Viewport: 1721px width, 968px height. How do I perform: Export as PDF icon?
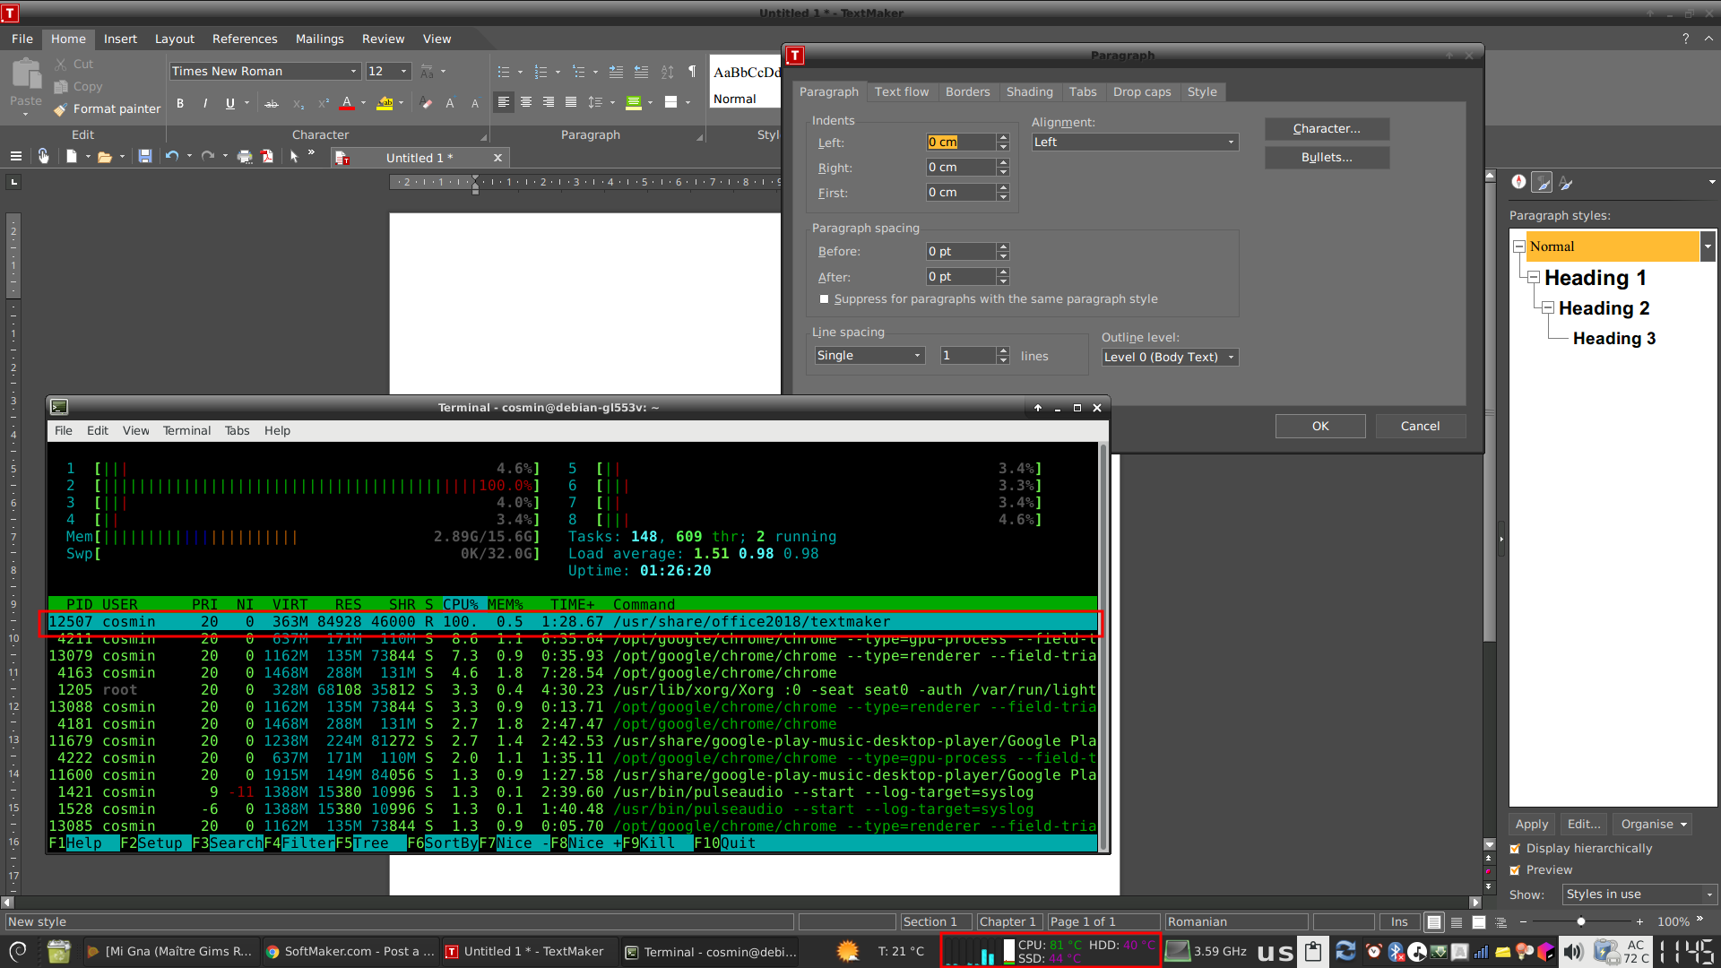(x=267, y=157)
